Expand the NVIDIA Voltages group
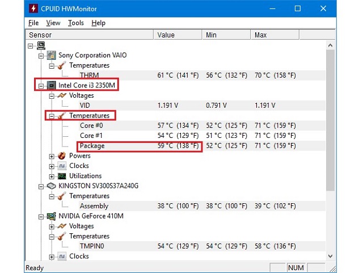Screen dimensions: 363x273 click(52, 226)
